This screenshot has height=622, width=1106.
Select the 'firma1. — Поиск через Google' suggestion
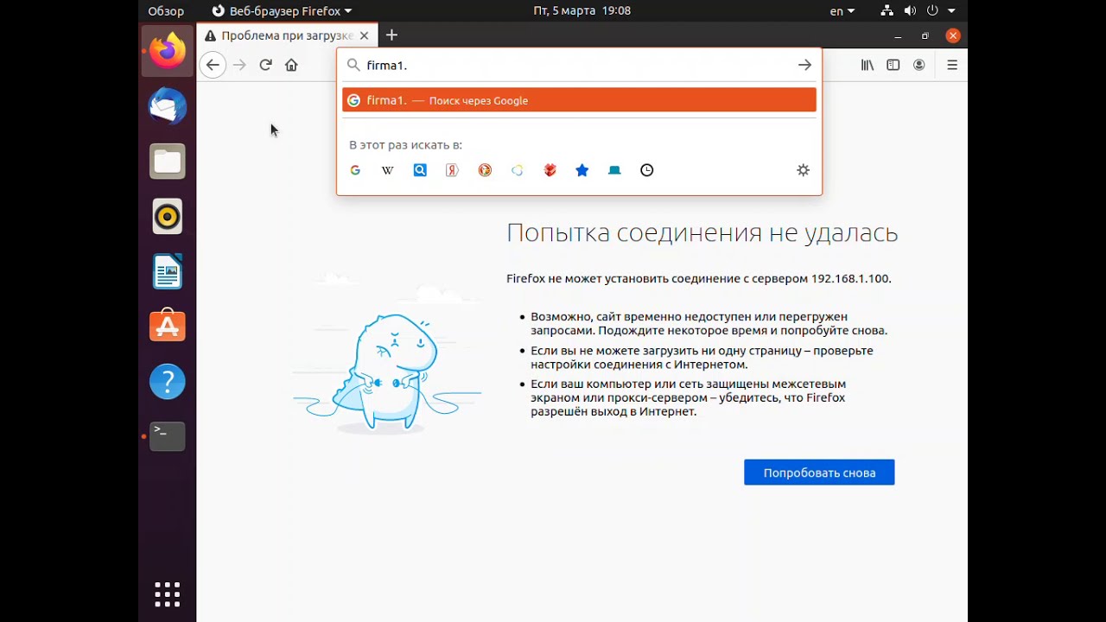(x=579, y=100)
